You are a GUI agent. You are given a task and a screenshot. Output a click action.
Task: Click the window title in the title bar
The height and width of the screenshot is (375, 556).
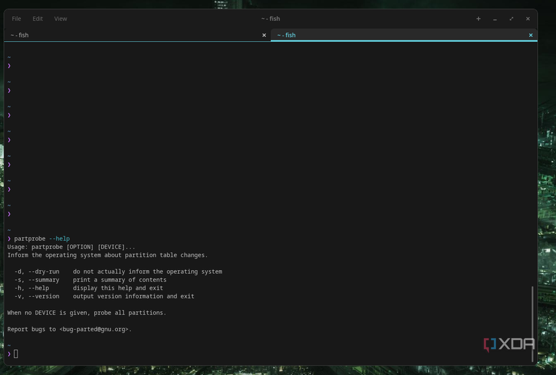(270, 19)
